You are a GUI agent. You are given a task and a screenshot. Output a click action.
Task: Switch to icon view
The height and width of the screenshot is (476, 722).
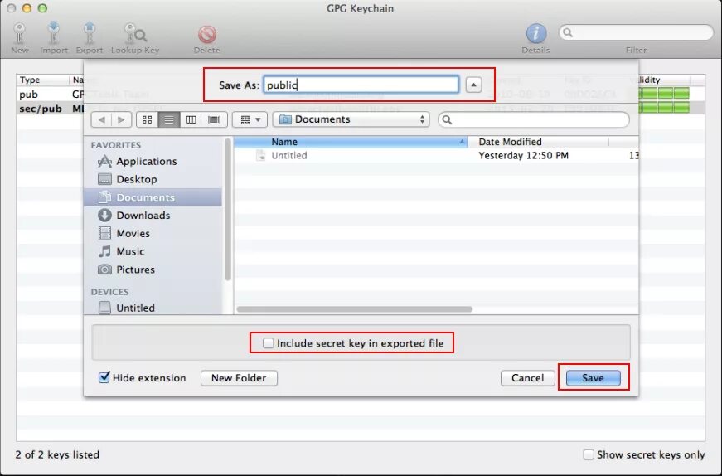tap(148, 119)
